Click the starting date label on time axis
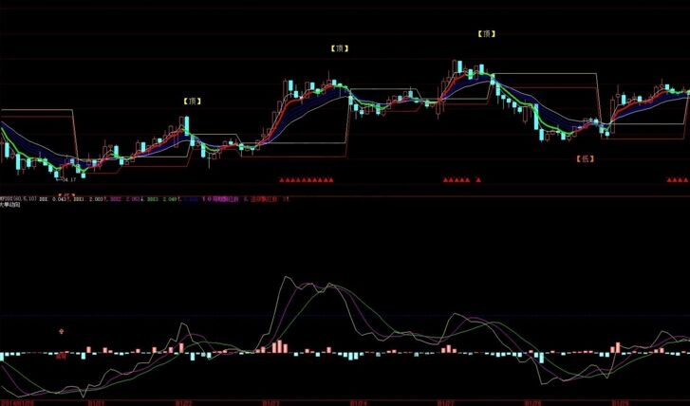The height and width of the screenshot is (406, 690). [21, 401]
